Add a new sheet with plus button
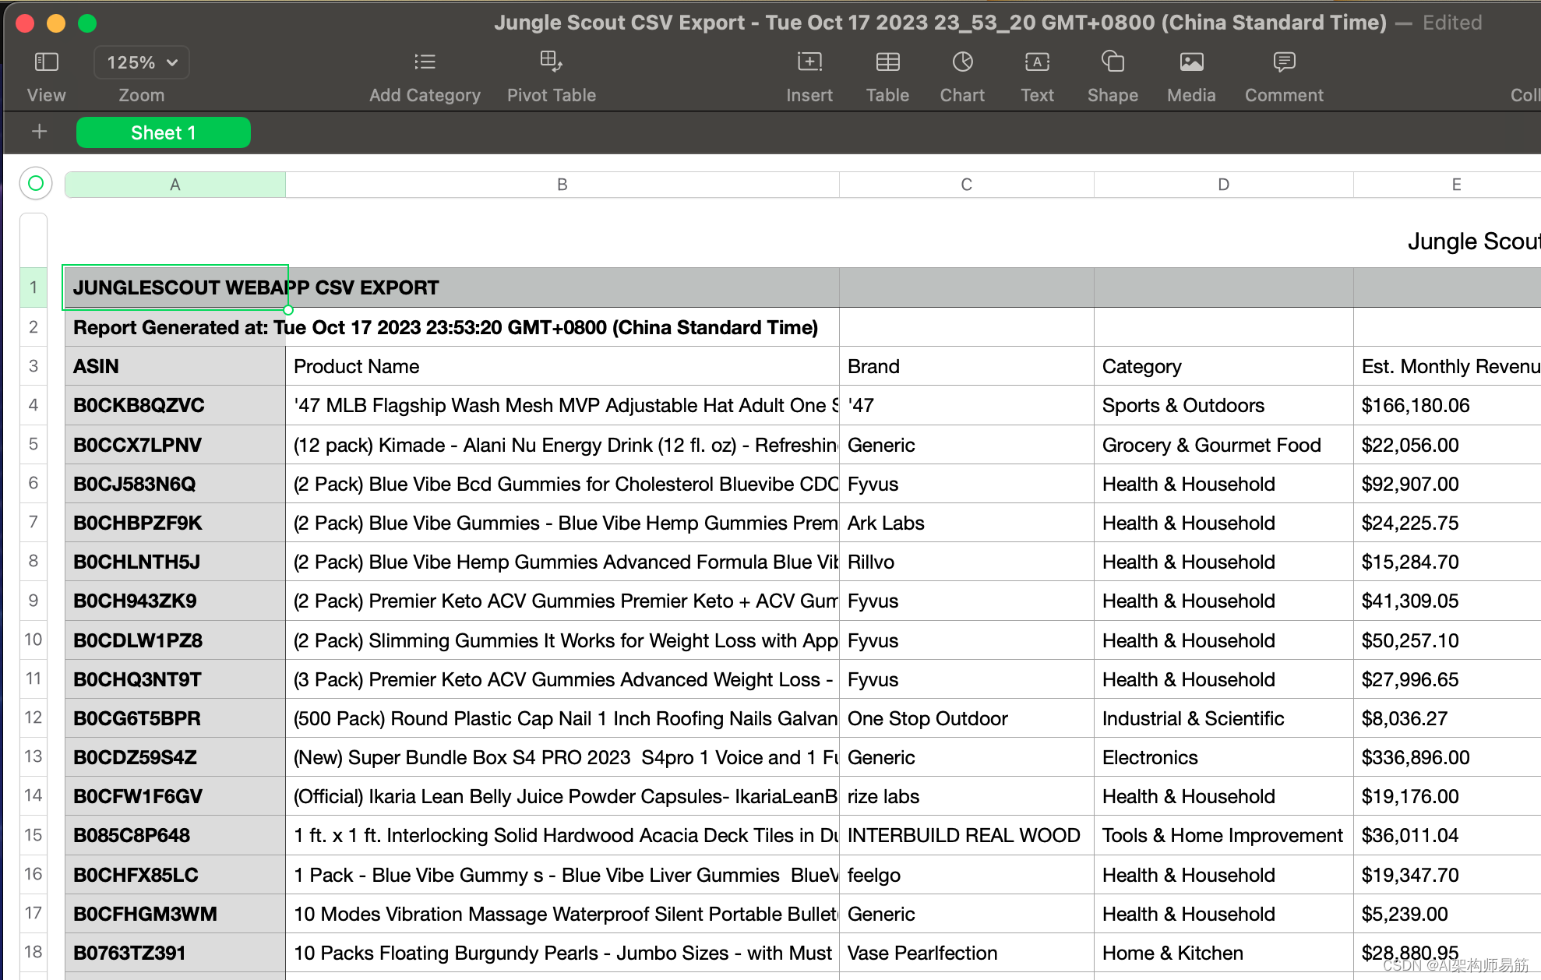Image resolution: width=1541 pixels, height=980 pixels. [x=40, y=132]
